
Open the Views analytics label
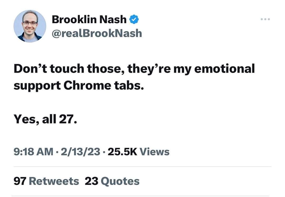point(154,152)
